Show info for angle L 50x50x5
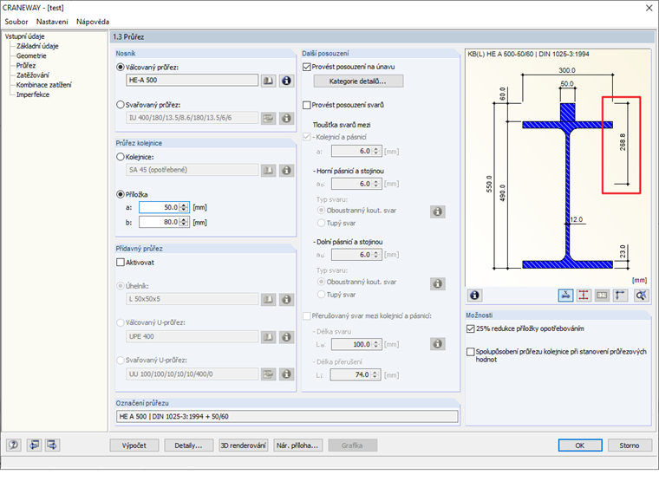659x494 pixels. pyautogui.click(x=286, y=299)
